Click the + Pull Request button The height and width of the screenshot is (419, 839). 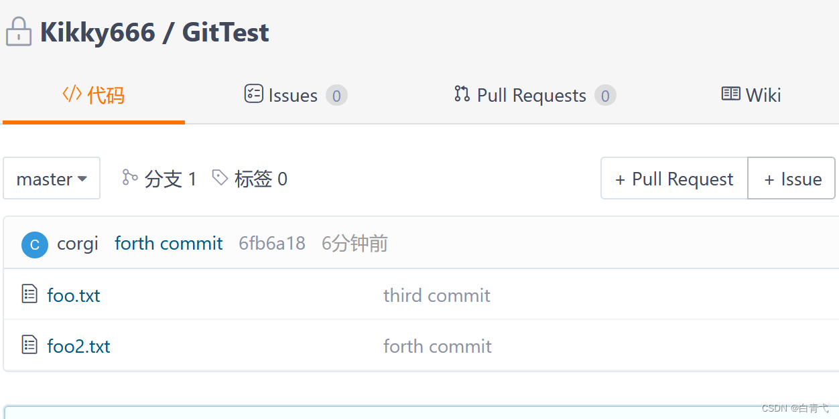tap(674, 179)
